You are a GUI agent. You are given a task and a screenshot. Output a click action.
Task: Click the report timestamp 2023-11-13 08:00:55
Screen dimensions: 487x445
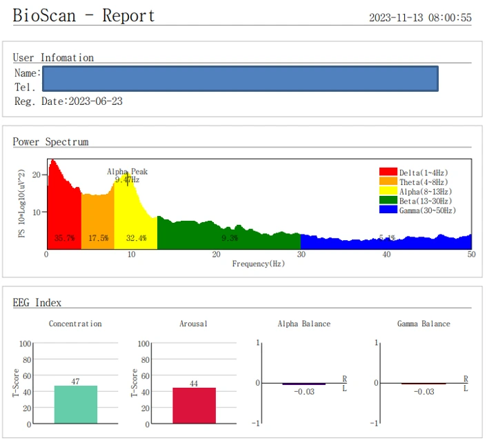[x=420, y=17]
